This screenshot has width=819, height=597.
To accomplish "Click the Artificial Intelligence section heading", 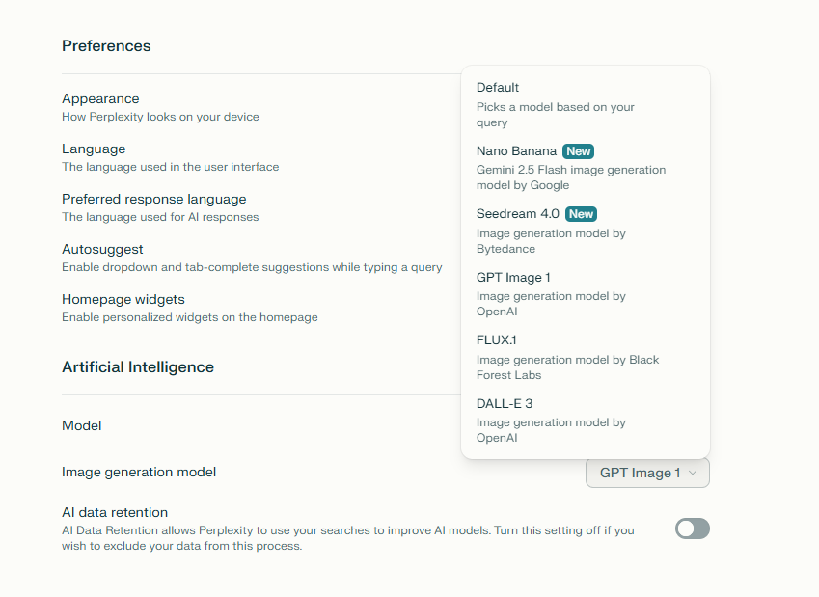I will (138, 366).
